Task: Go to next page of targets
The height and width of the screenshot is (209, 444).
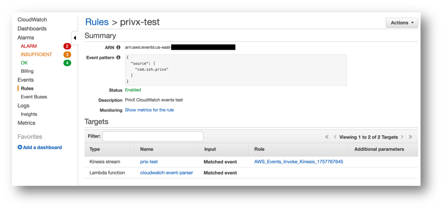Action: (402, 137)
